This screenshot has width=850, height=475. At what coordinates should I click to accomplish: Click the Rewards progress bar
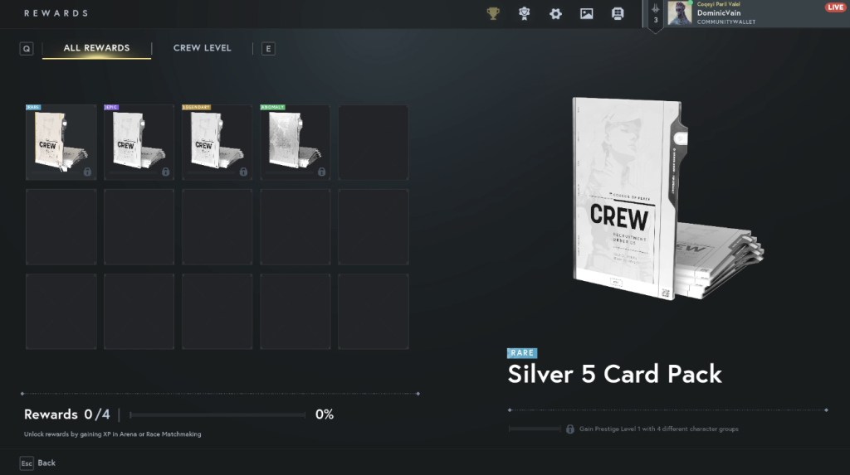click(x=217, y=414)
